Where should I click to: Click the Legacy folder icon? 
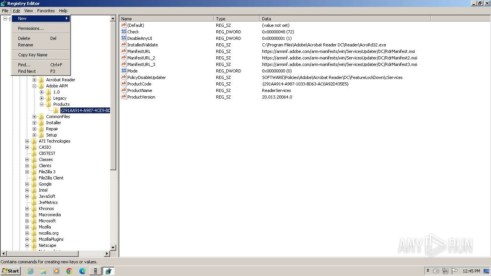tap(48, 98)
